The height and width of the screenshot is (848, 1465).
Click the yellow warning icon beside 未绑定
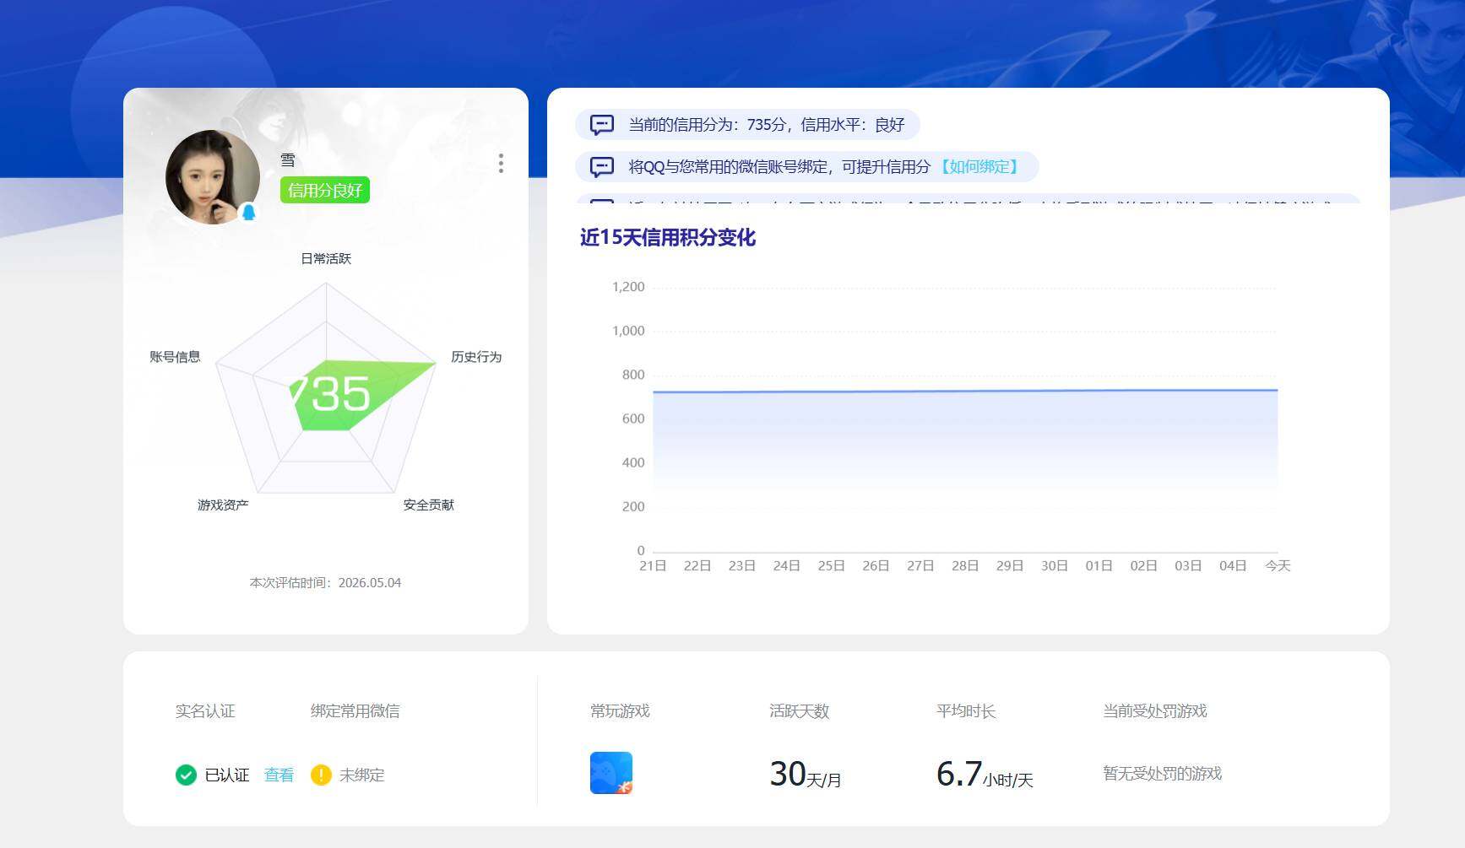click(321, 775)
